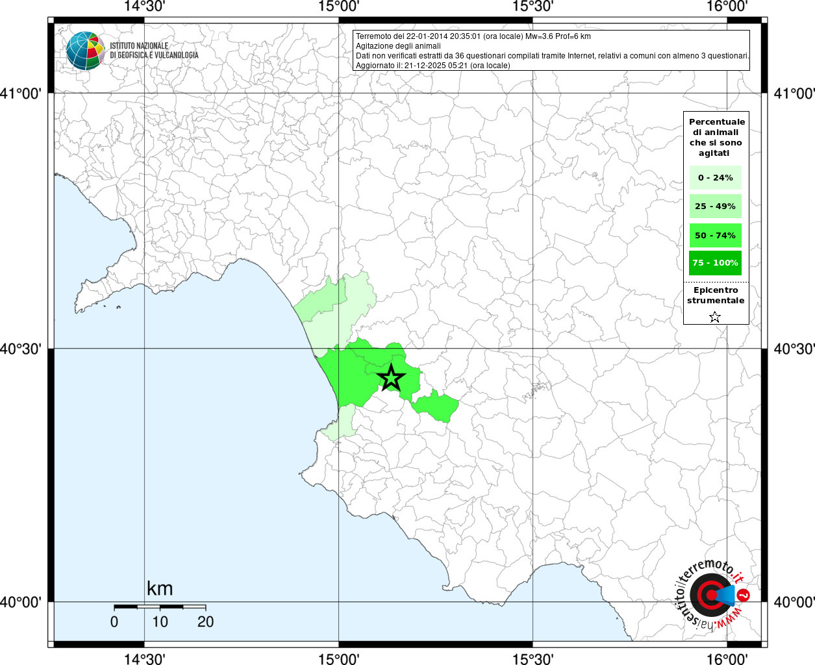
Task: Click left axis label 41°00'
Action: click(x=21, y=94)
